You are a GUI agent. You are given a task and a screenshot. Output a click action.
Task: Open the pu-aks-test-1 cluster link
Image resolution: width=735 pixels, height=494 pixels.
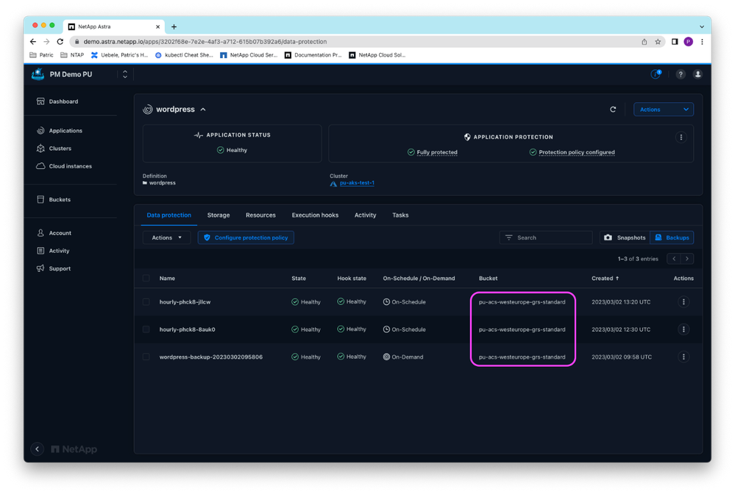[x=357, y=183]
